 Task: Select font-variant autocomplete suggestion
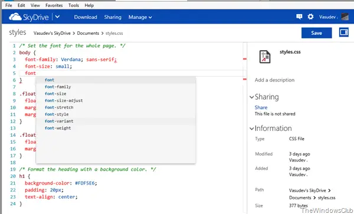pos(116,121)
